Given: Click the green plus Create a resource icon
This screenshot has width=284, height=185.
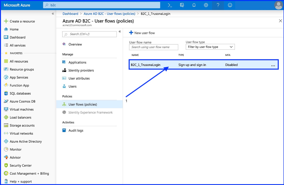Looking at the screenshot, I should pyautogui.click(x=6, y=21).
